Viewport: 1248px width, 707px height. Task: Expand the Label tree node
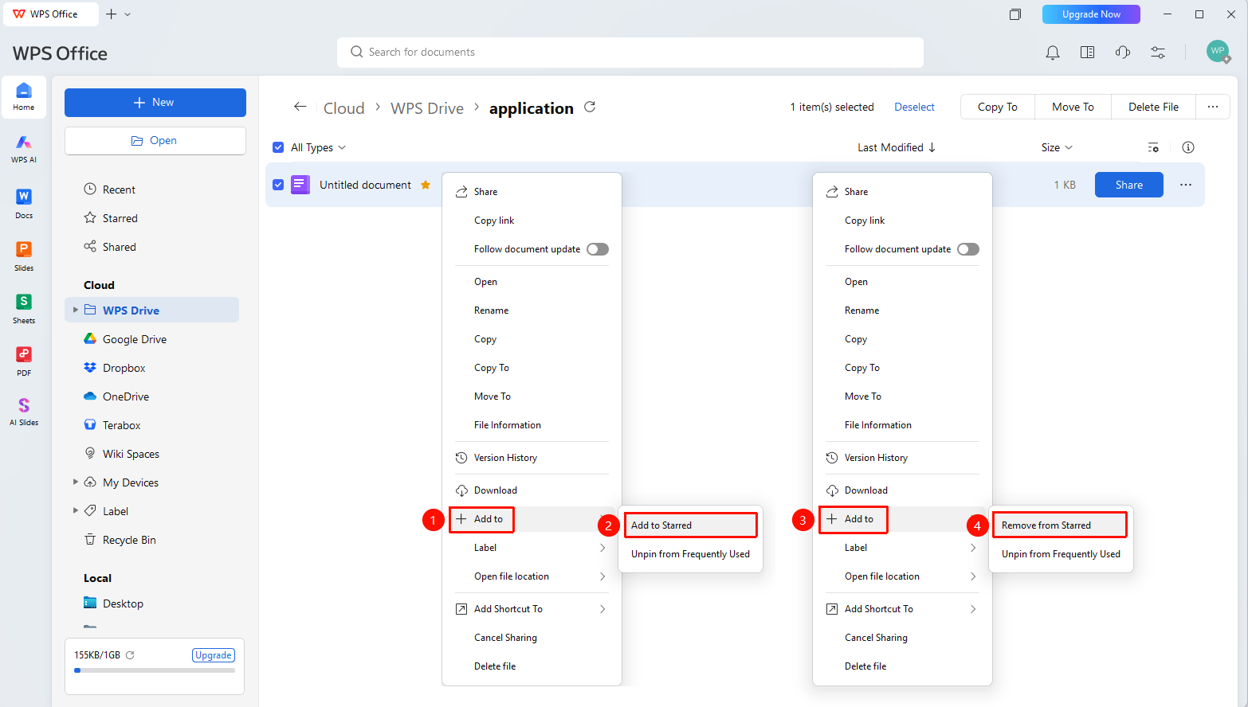click(x=76, y=510)
